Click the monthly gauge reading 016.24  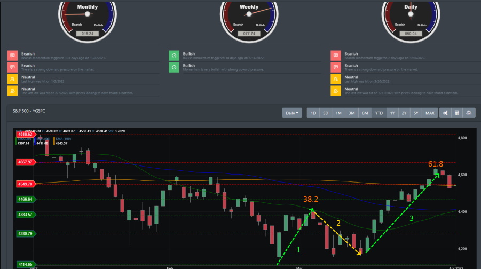88,34
